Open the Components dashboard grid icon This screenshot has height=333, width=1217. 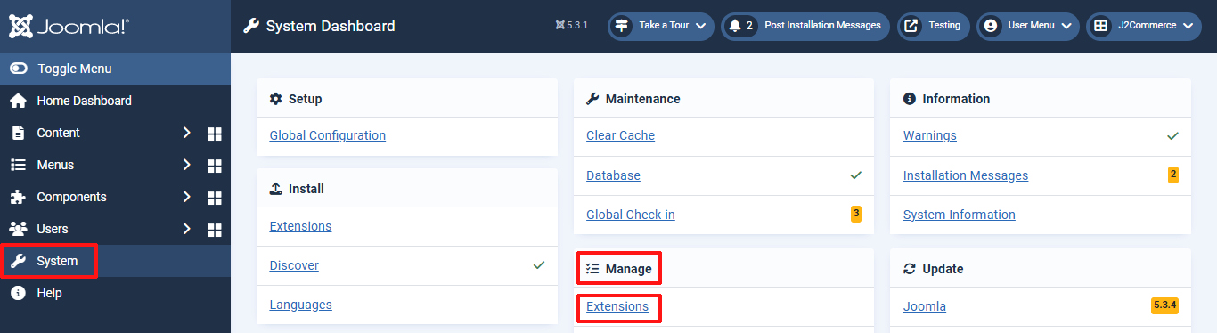[214, 198]
